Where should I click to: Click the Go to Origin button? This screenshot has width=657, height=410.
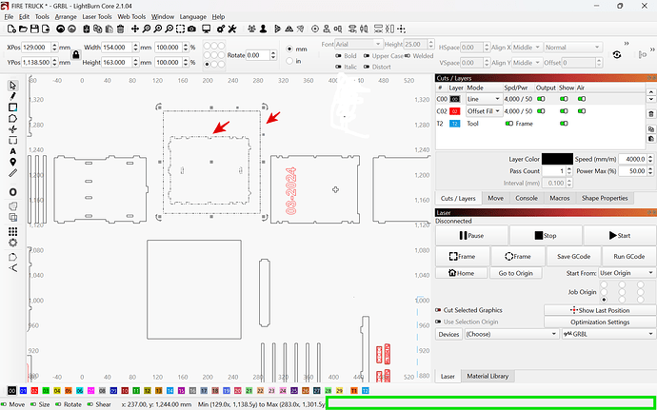coord(516,273)
